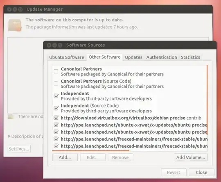Minimize the Software Sources window
Screen dimensions: 221x182
click(x=54, y=45)
